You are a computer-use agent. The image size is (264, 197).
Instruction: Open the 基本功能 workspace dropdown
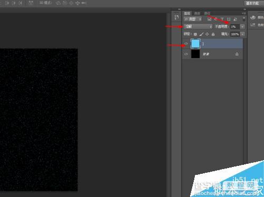pyautogui.click(x=253, y=3)
